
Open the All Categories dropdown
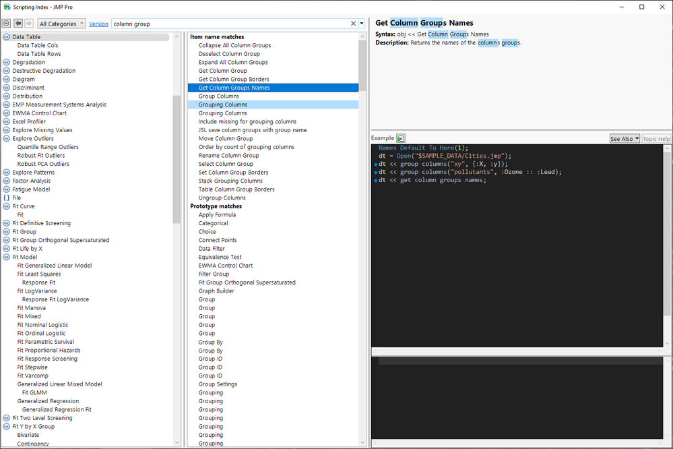(x=62, y=24)
